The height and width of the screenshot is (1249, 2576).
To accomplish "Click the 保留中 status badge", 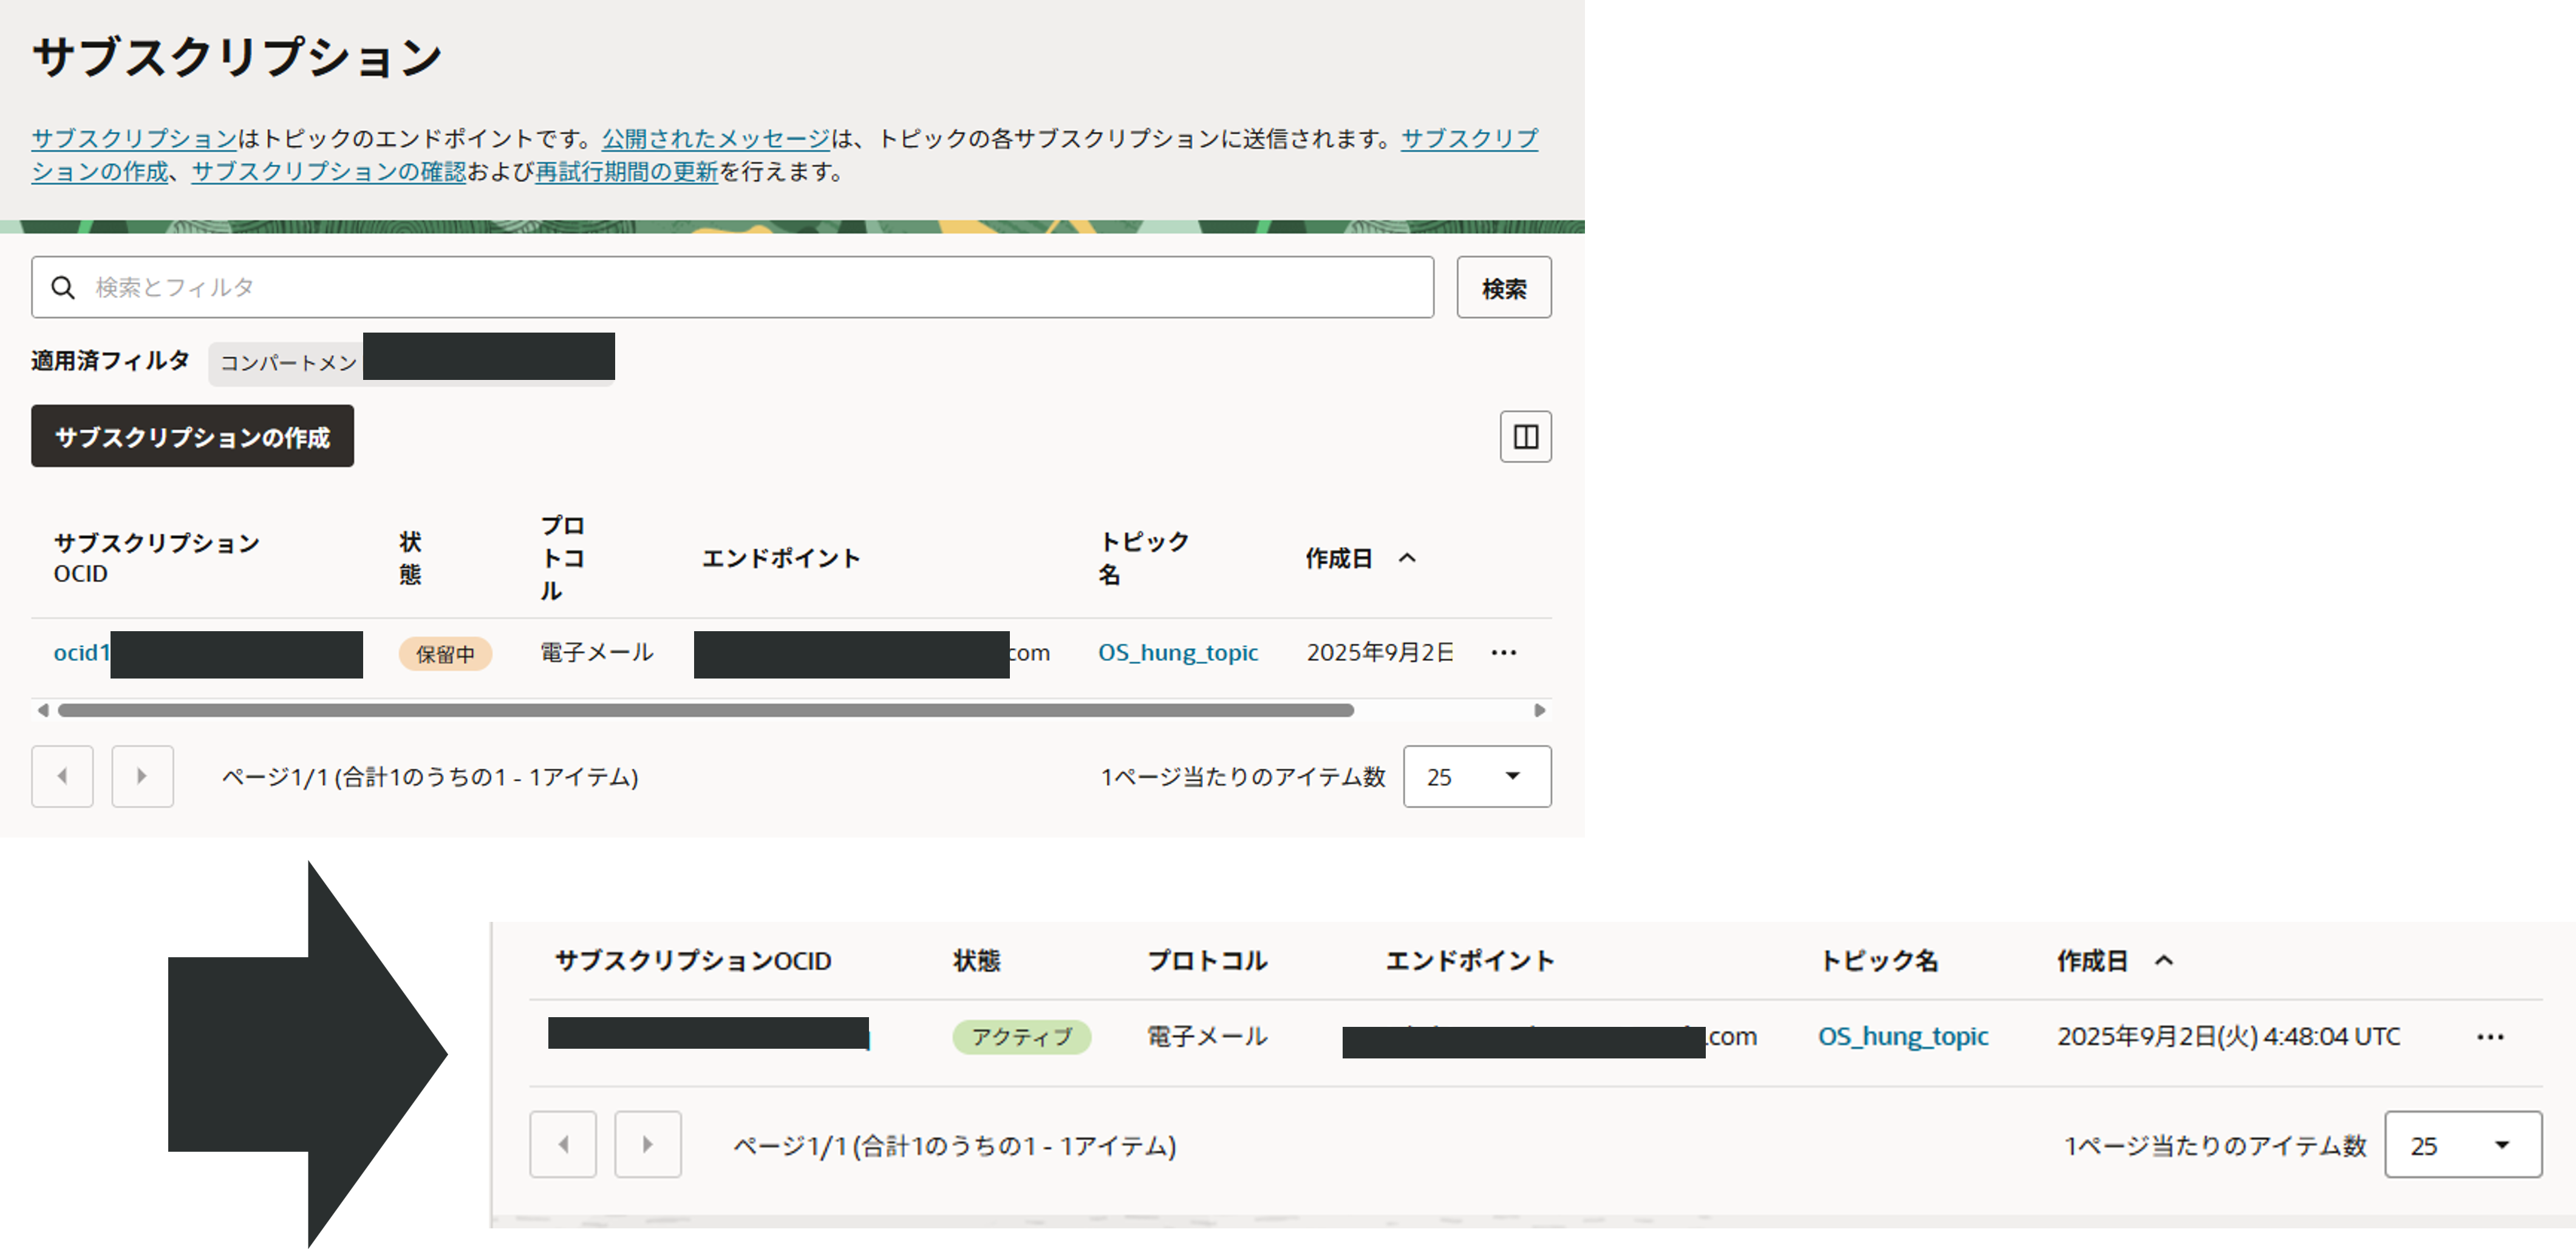I will pos(446,654).
